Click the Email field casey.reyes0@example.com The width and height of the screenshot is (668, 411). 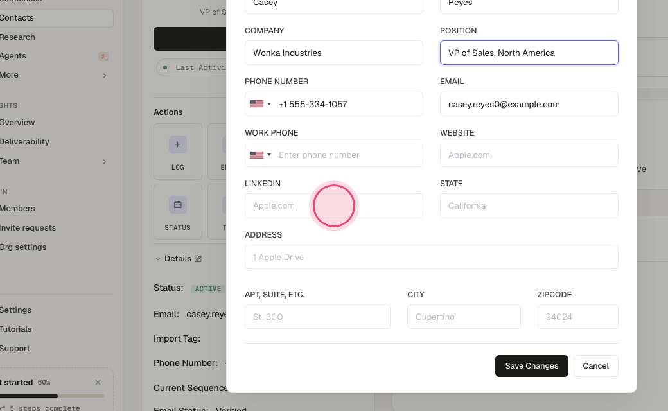click(529, 104)
